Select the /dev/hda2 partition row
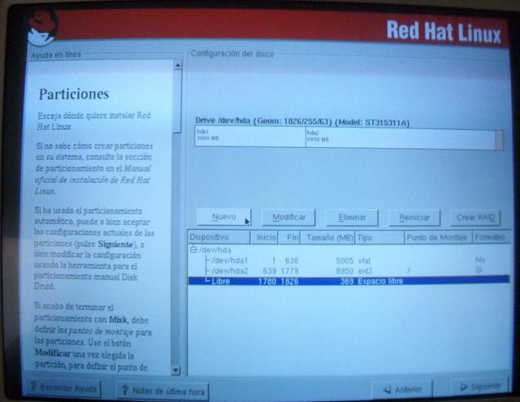This screenshot has width=520, height=402. (x=349, y=270)
